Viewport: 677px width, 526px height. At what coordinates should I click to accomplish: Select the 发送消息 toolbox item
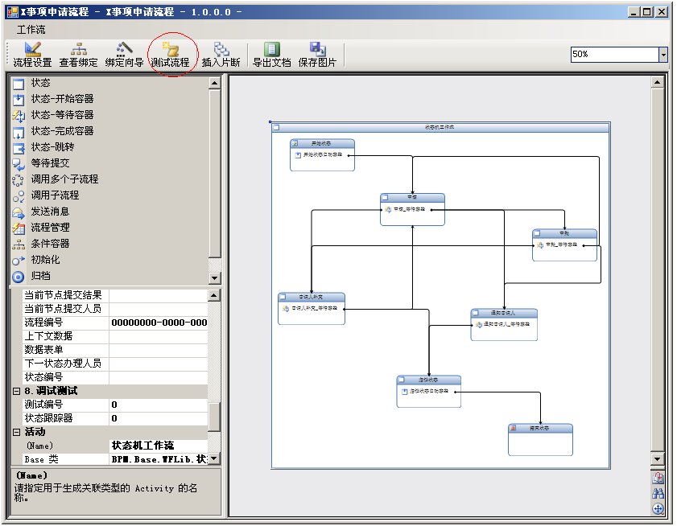[x=50, y=212]
